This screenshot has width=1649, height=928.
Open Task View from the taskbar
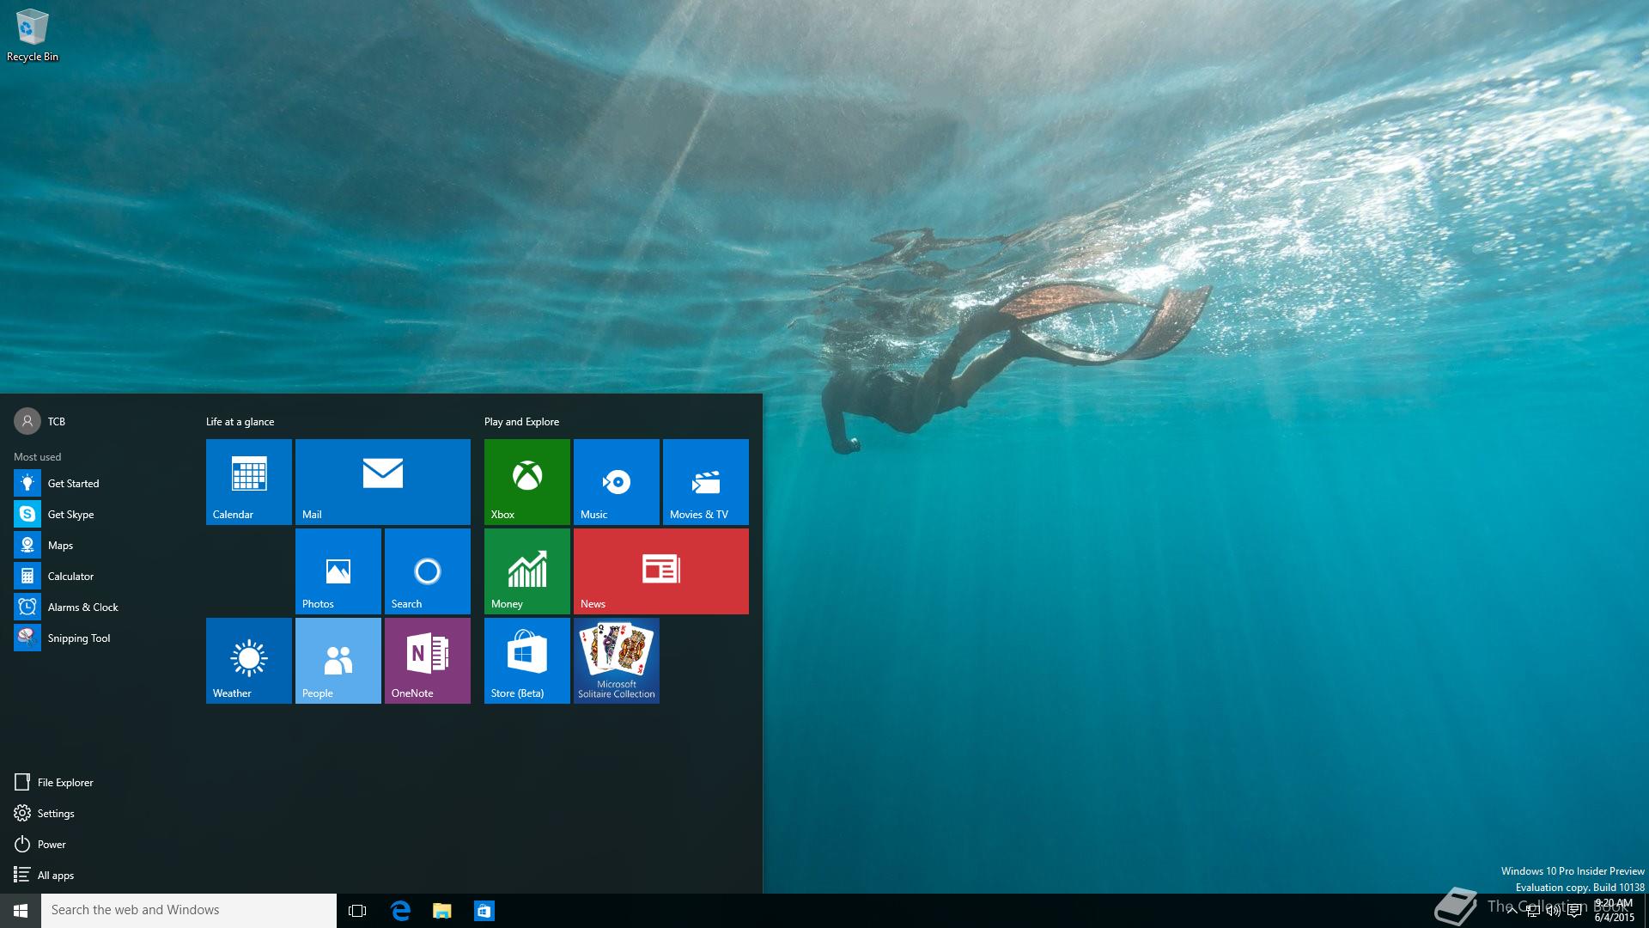[x=357, y=911]
